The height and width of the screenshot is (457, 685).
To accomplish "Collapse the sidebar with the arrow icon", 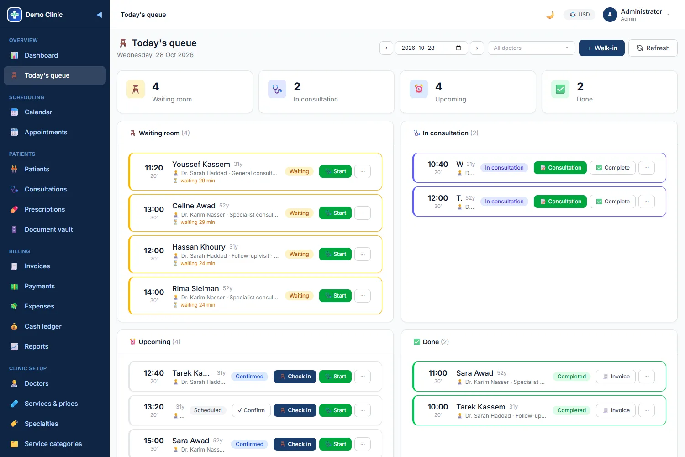I will click(x=99, y=15).
